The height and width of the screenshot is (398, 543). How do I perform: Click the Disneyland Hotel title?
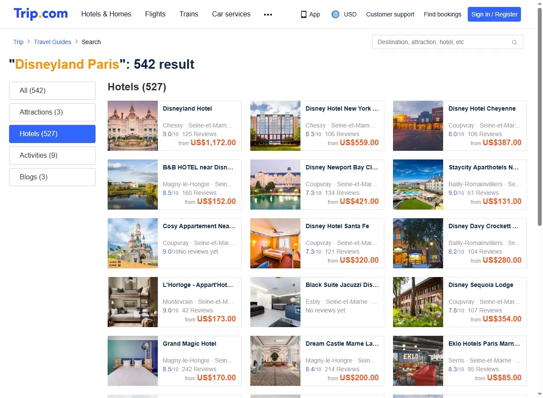click(x=187, y=109)
